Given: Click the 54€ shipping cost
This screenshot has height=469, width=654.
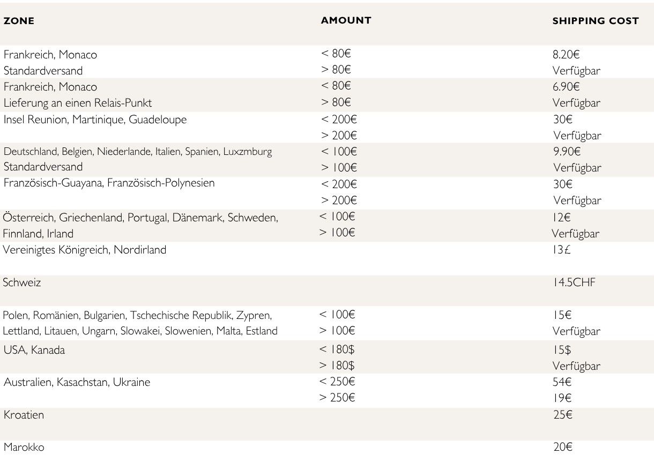Looking at the screenshot, I should (x=562, y=382).
